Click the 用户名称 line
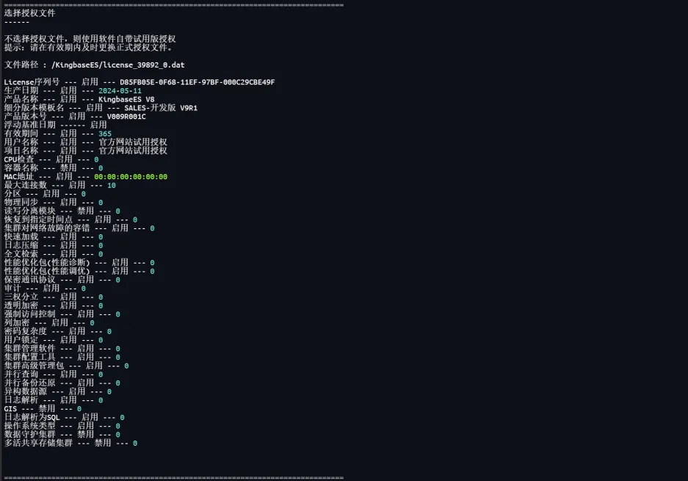The width and height of the screenshot is (688, 481). point(86,142)
